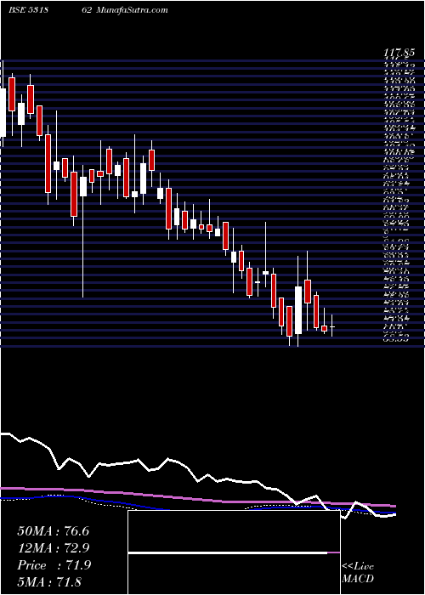Click the 117.85 top price label
425x595 pixels.
[398, 53]
